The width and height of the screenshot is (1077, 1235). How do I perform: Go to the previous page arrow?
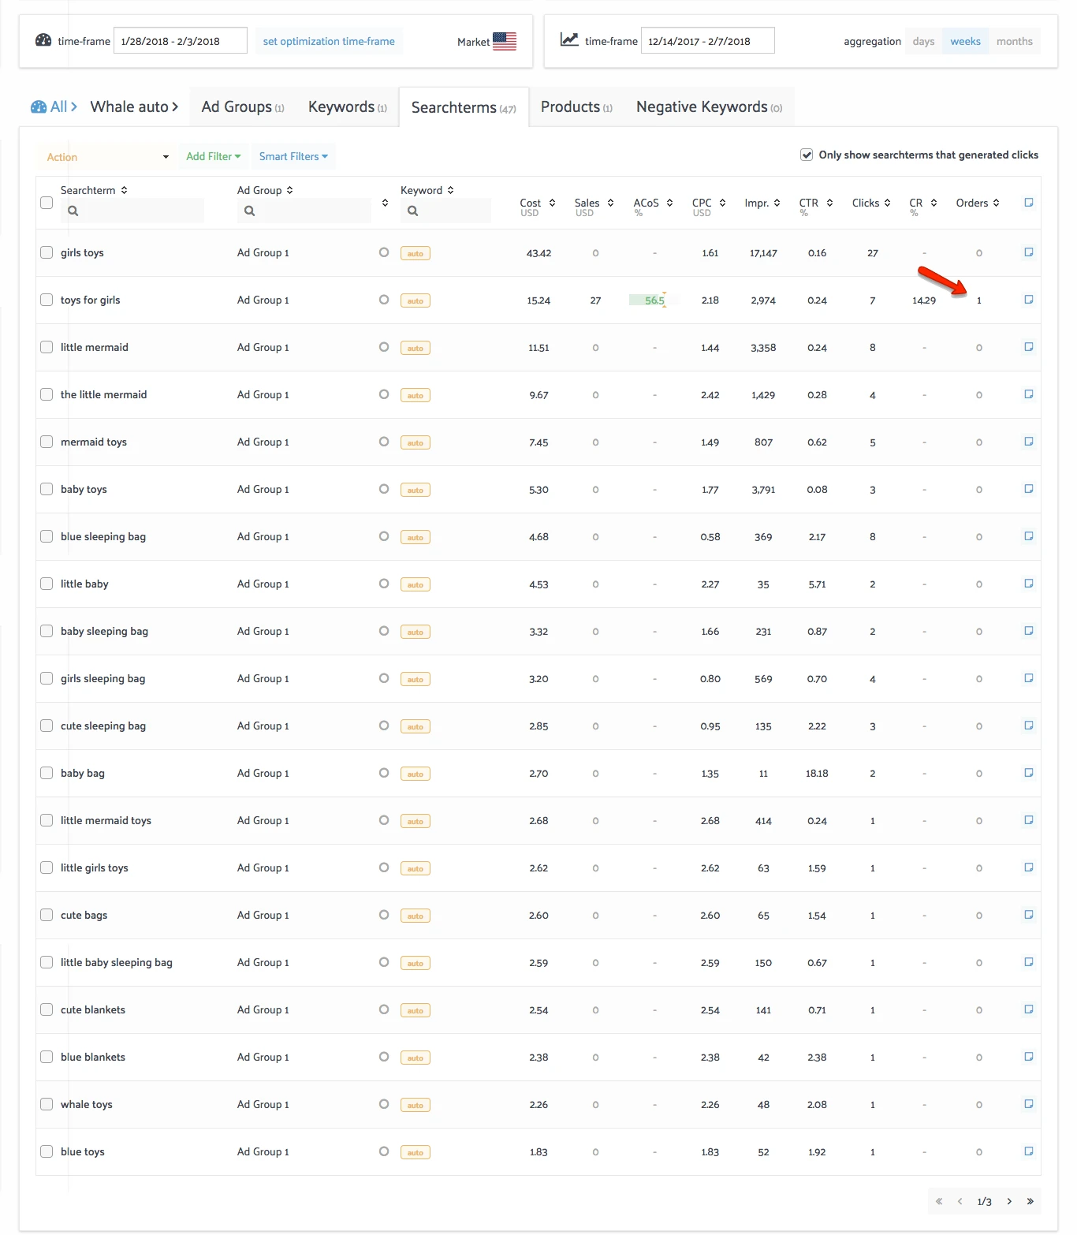[960, 1201]
